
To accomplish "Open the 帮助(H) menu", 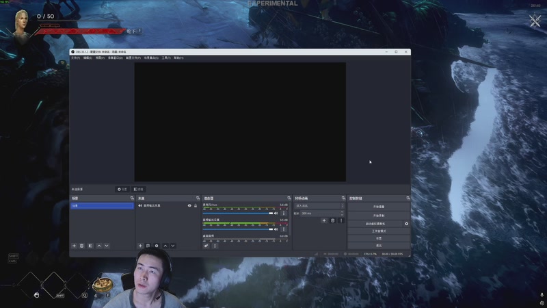I will (x=178, y=58).
